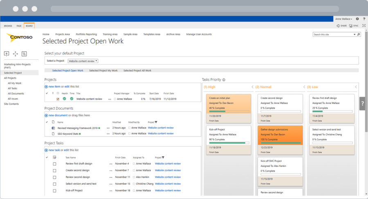The image size is (368, 199).
Task: Click the search magnifier icon
Action: tap(359, 35)
